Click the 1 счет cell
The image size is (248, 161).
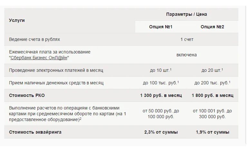click(x=187, y=39)
